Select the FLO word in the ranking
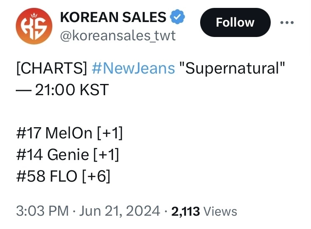 [x=64, y=176]
